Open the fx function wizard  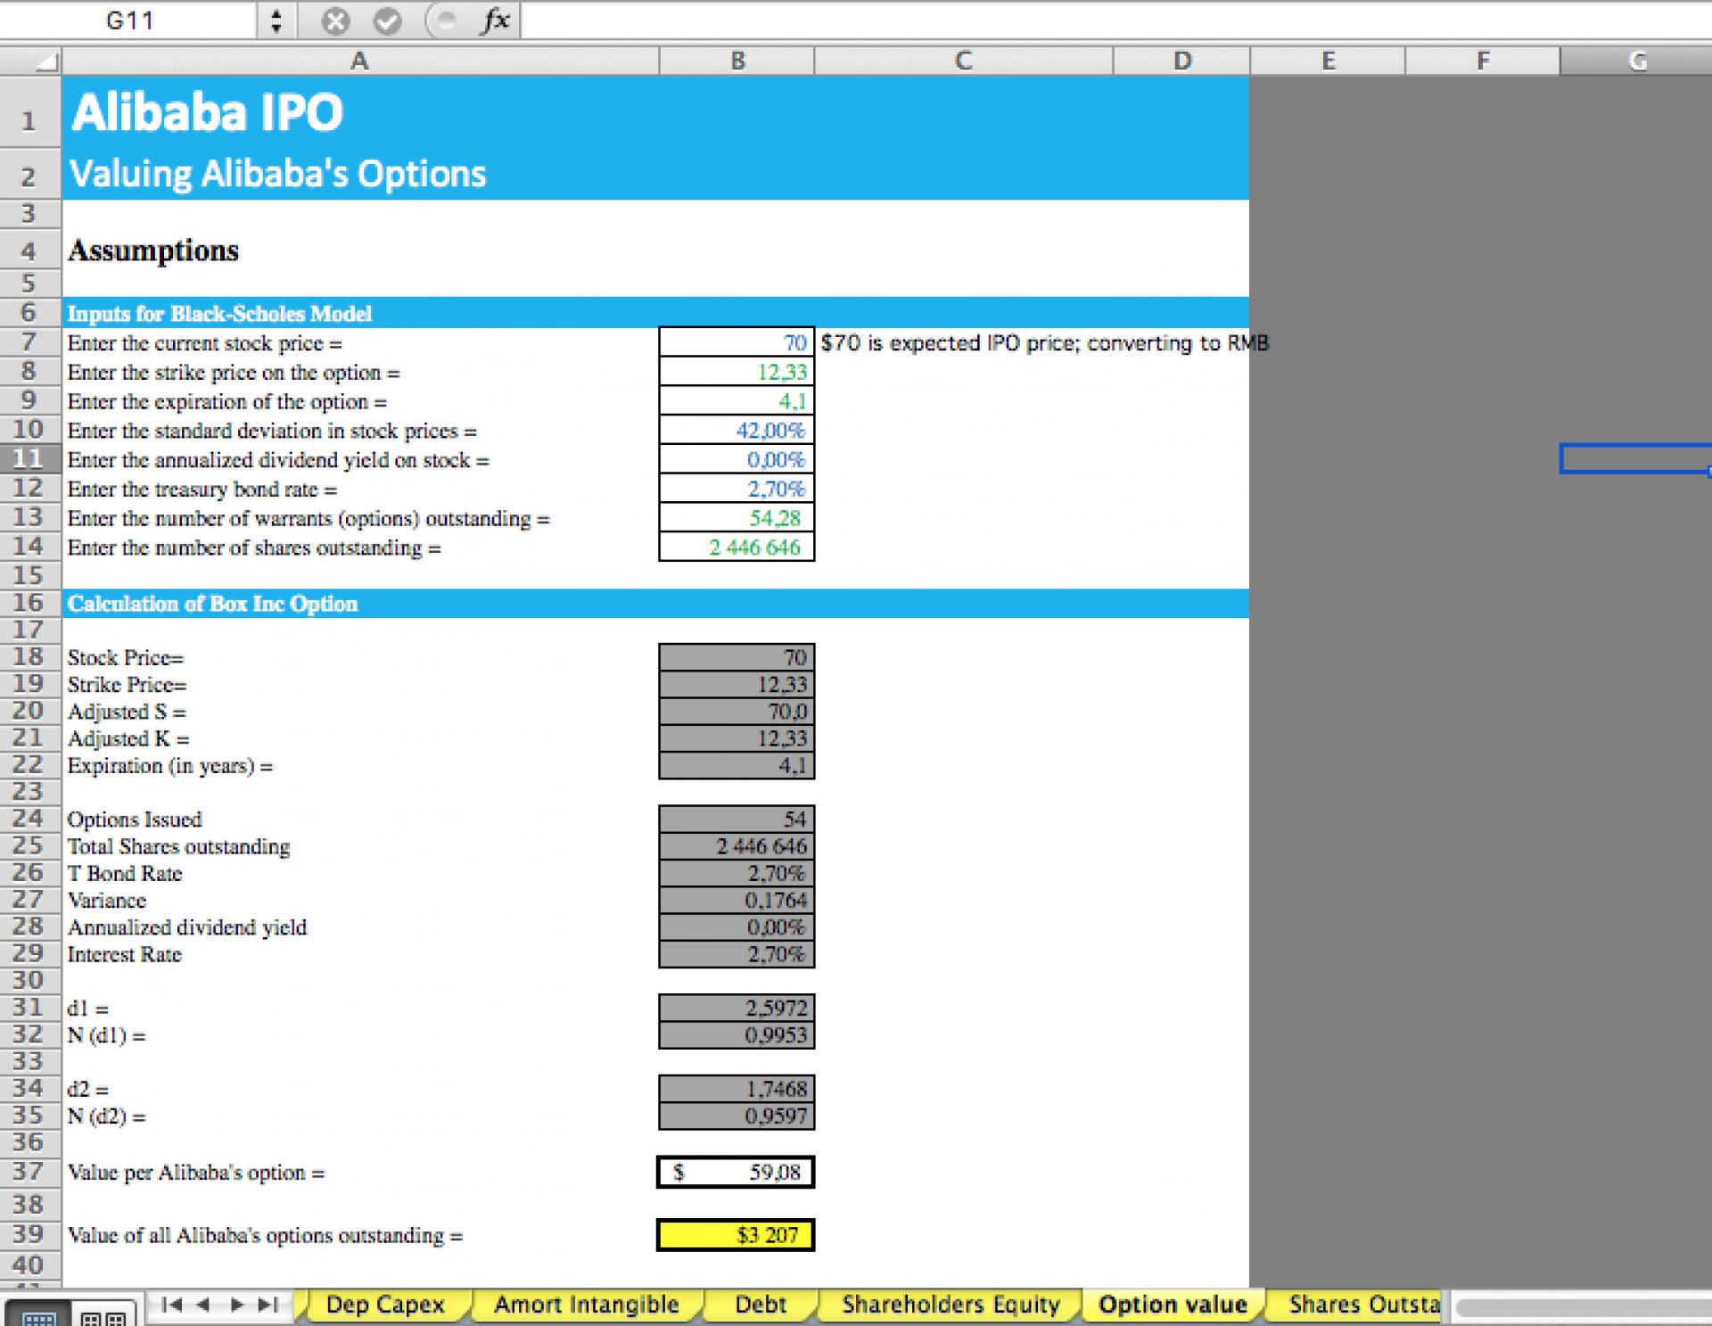click(x=495, y=21)
